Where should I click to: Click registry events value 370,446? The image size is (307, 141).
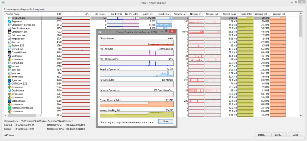[x=151, y=18]
